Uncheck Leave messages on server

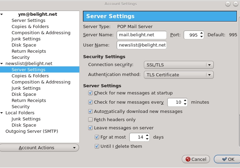tap(91, 128)
